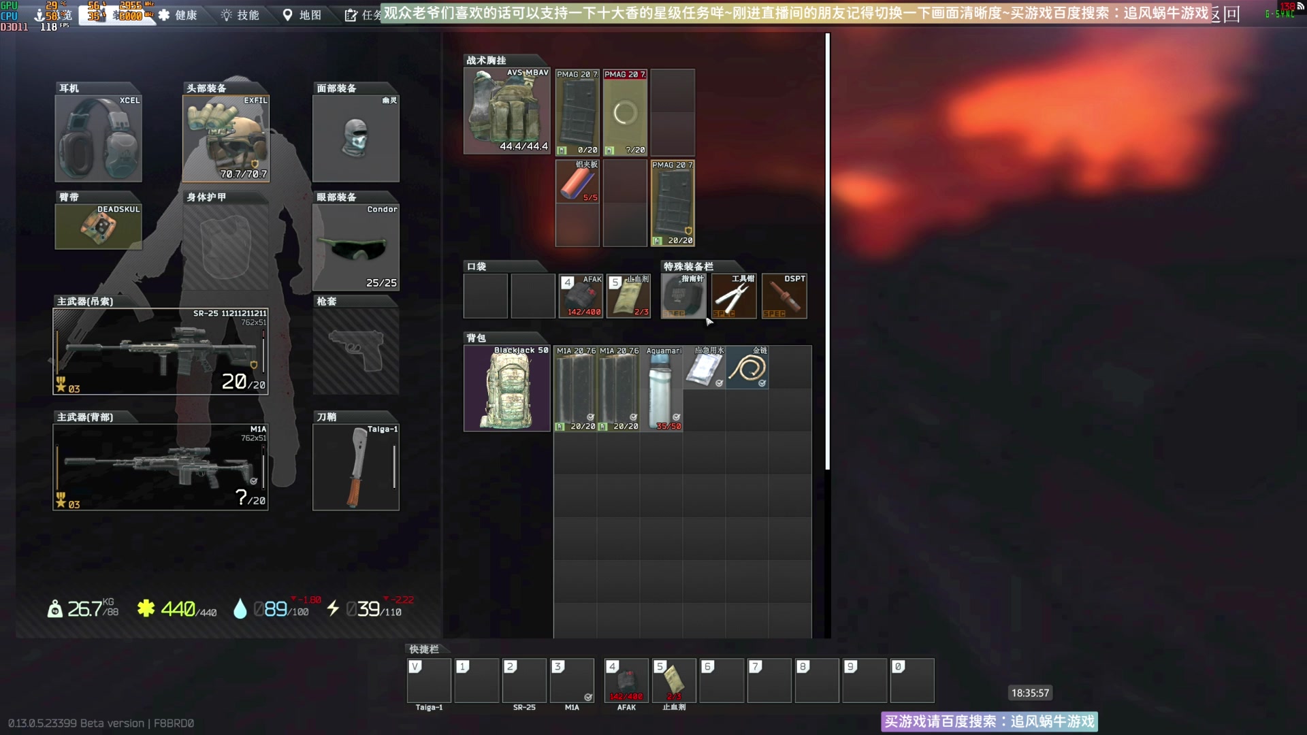This screenshot has height=735, width=1307.
Task: Click the EXFIL helmet slot
Action: 226,140
